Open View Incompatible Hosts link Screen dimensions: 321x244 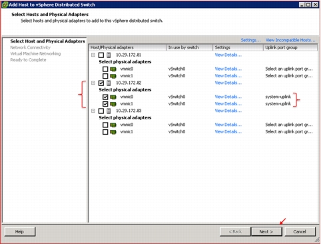[290, 40]
